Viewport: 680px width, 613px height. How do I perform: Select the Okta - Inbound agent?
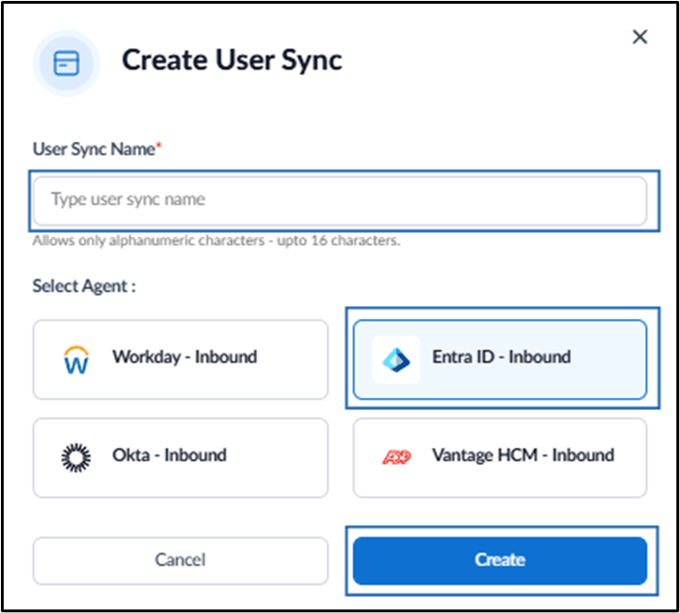pos(180,458)
